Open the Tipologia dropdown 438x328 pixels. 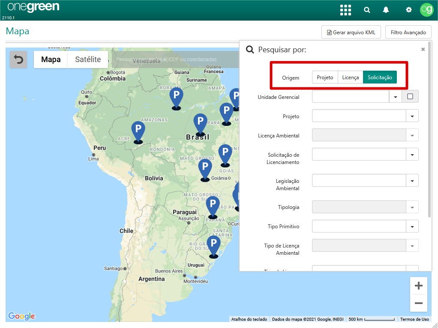tap(365, 207)
